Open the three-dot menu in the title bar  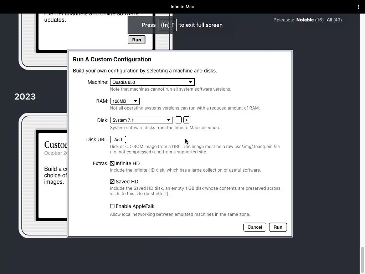(358, 7)
